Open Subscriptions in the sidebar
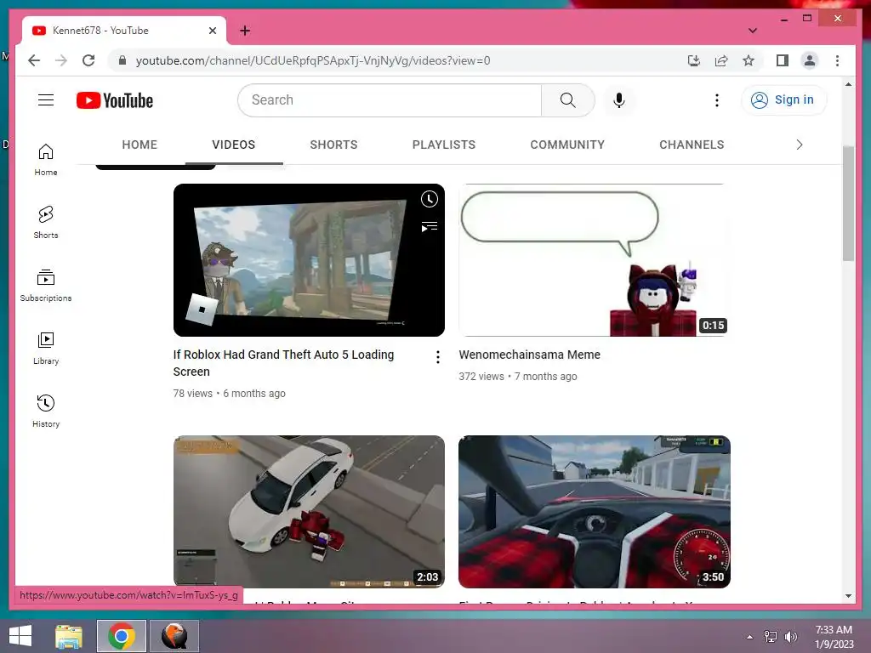The width and height of the screenshot is (871, 653). [x=46, y=286]
